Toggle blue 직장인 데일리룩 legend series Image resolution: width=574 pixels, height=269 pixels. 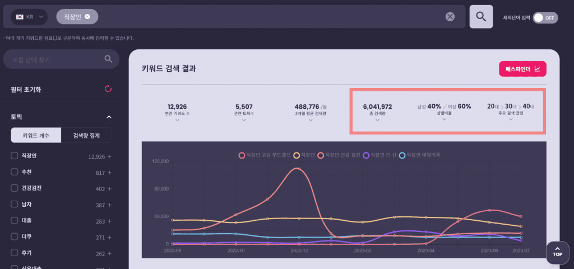(419, 155)
